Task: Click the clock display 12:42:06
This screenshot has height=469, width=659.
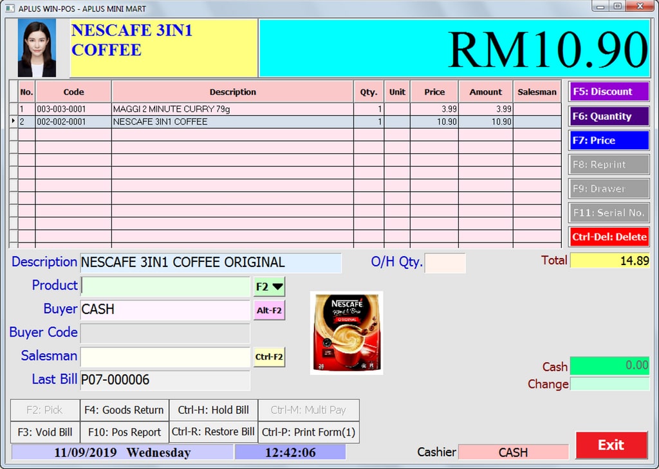Action: tap(290, 453)
